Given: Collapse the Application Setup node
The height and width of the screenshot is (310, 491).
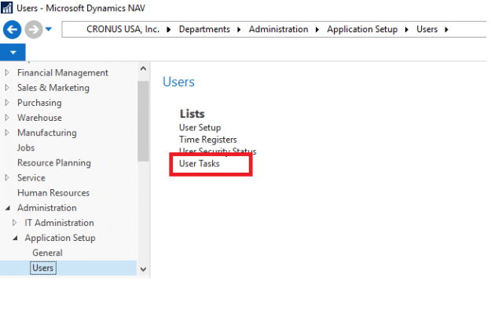Looking at the screenshot, I should coord(15,238).
